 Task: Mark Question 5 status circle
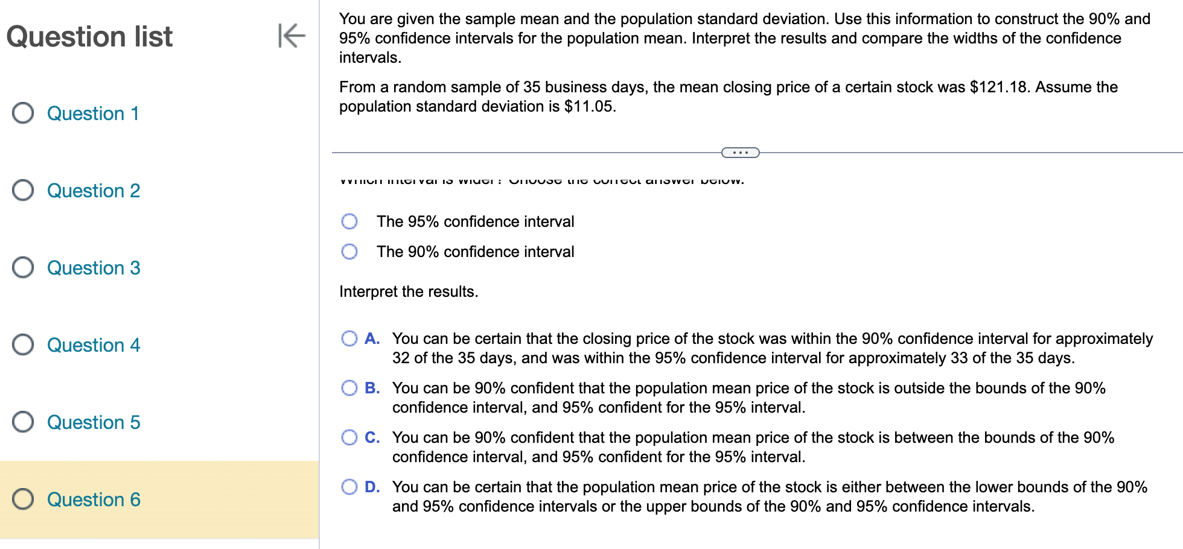click(x=22, y=422)
